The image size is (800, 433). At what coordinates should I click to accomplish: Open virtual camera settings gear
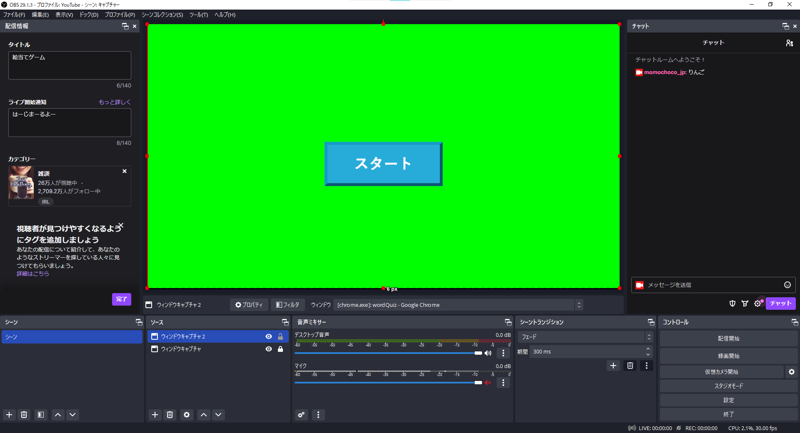(x=792, y=372)
